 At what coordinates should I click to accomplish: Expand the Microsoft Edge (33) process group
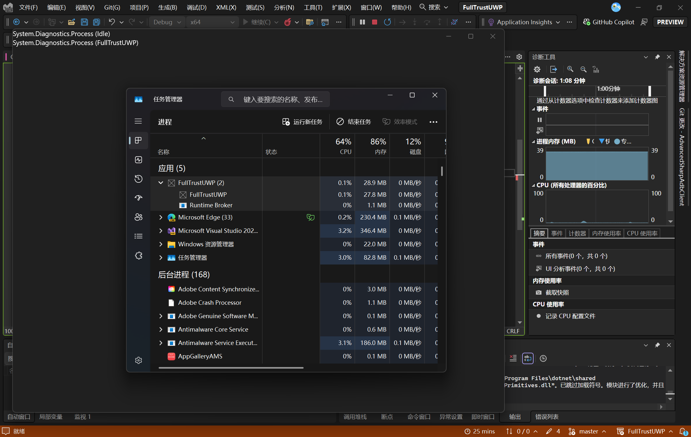pos(161,217)
